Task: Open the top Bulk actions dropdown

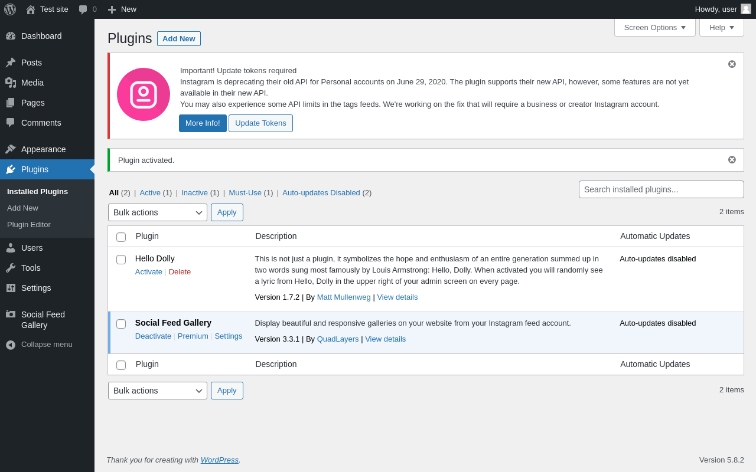Action: tap(158, 212)
